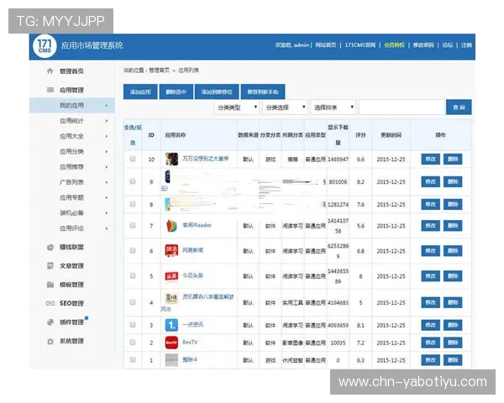
Task: Open the 分类类型 dropdown
Action: [x=237, y=107]
